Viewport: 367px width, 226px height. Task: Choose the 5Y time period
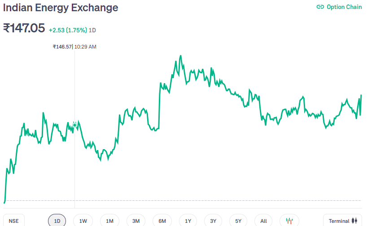pyautogui.click(x=238, y=221)
